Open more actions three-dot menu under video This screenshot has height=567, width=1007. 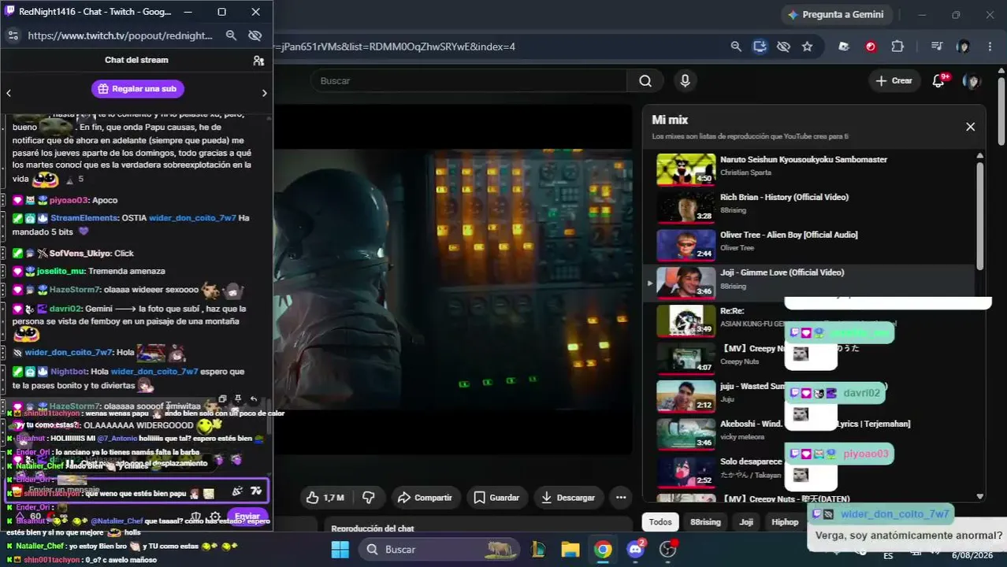pos(621,498)
